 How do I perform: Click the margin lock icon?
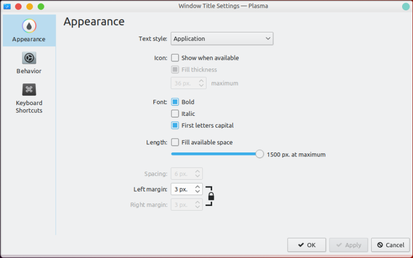tap(211, 196)
